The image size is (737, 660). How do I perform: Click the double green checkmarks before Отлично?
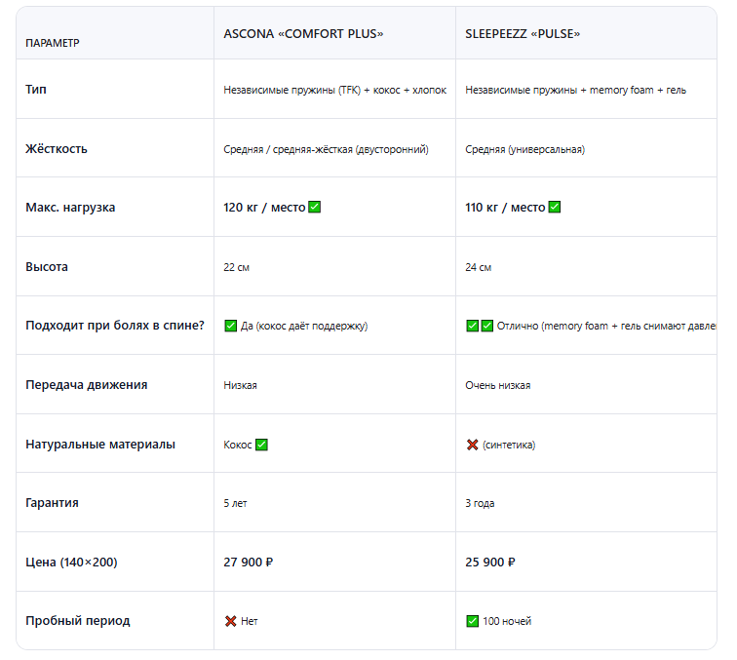[480, 326]
